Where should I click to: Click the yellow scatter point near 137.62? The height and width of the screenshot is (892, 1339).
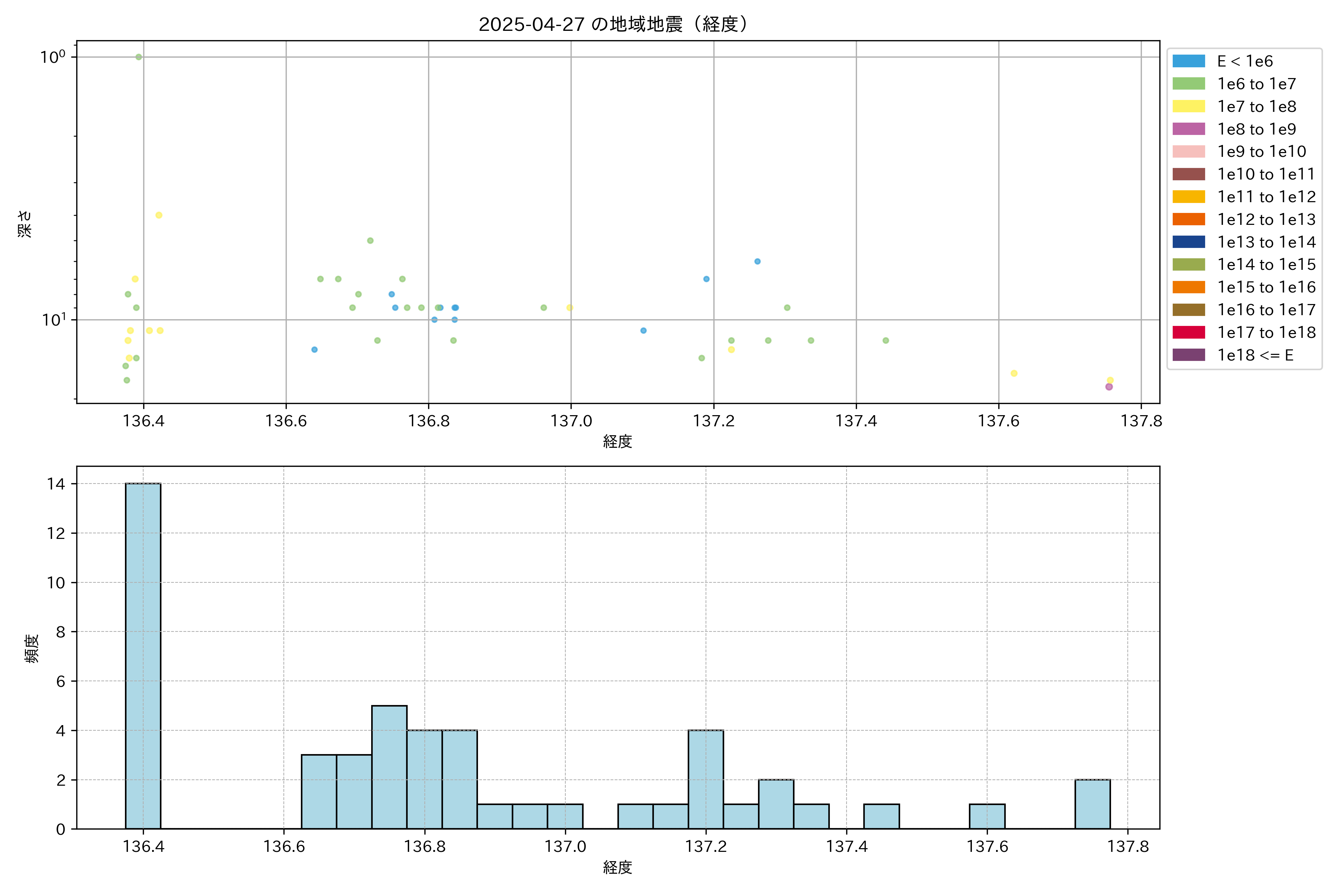click(x=1014, y=373)
